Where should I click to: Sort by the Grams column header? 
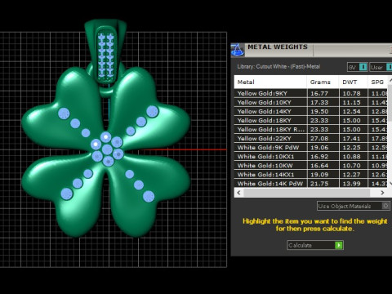323,82
